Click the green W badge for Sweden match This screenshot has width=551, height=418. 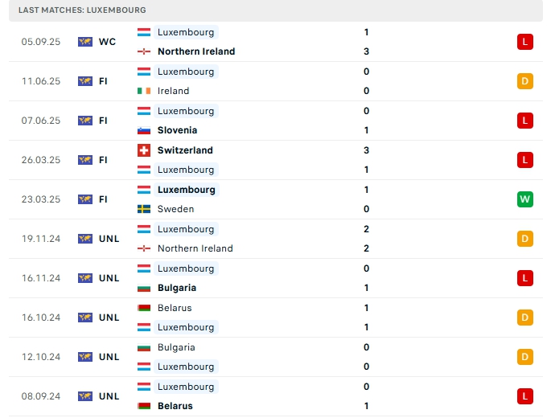coord(524,199)
